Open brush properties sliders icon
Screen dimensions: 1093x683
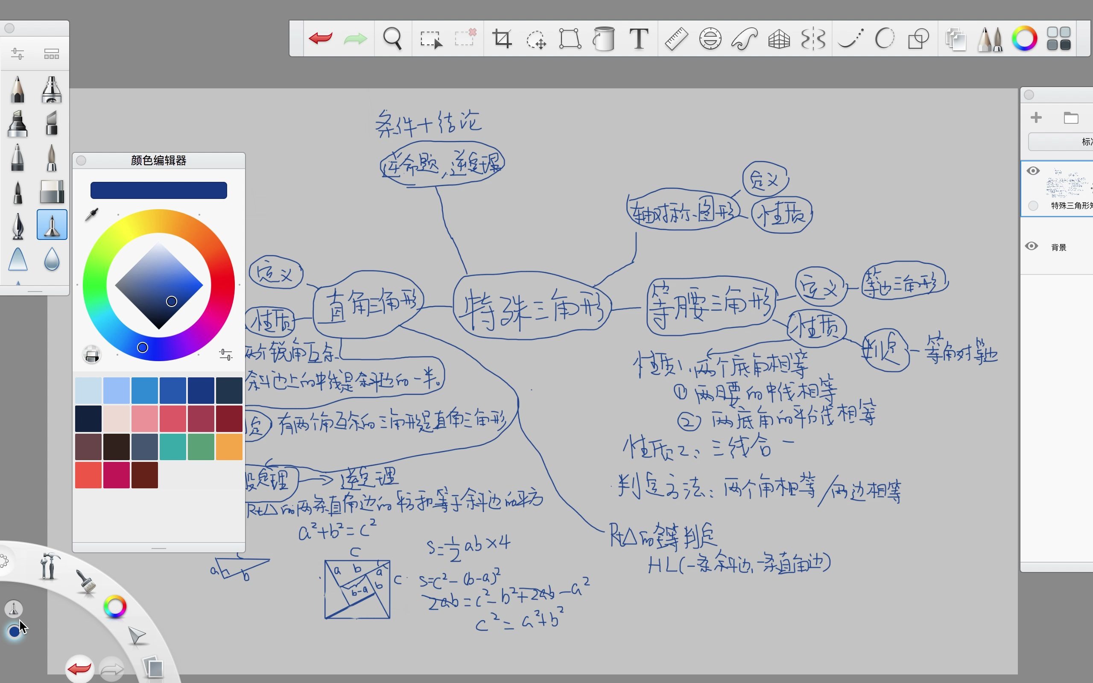[18, 54]
